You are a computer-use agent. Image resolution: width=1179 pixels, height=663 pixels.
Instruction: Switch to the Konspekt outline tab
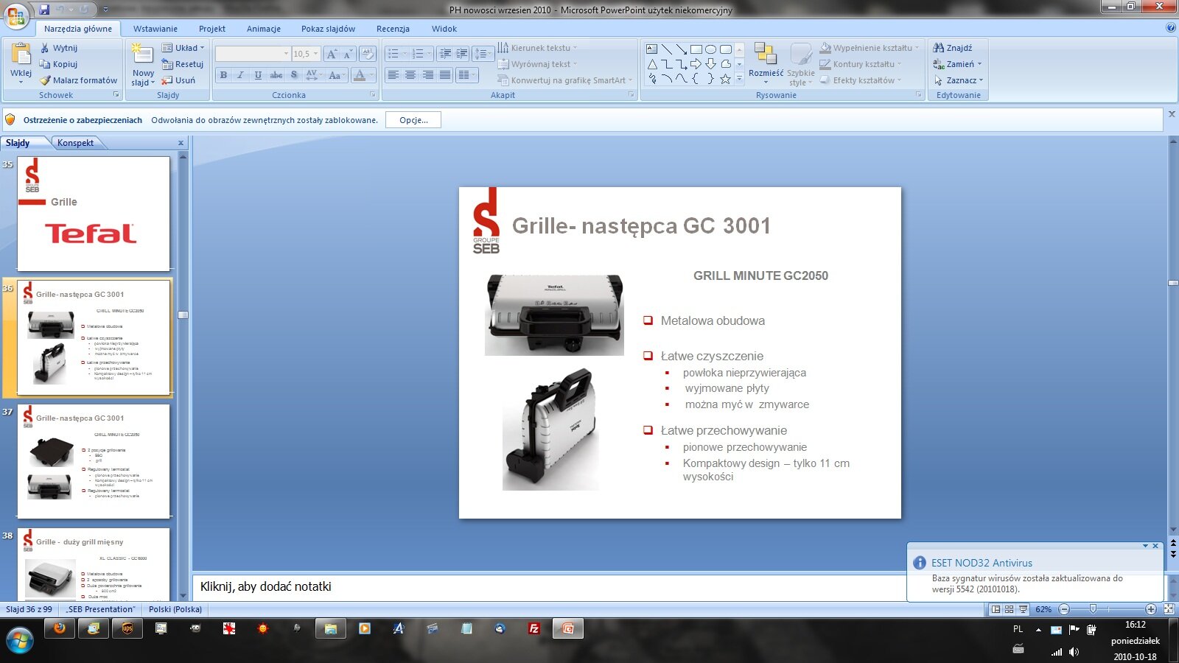pos(75,143)
